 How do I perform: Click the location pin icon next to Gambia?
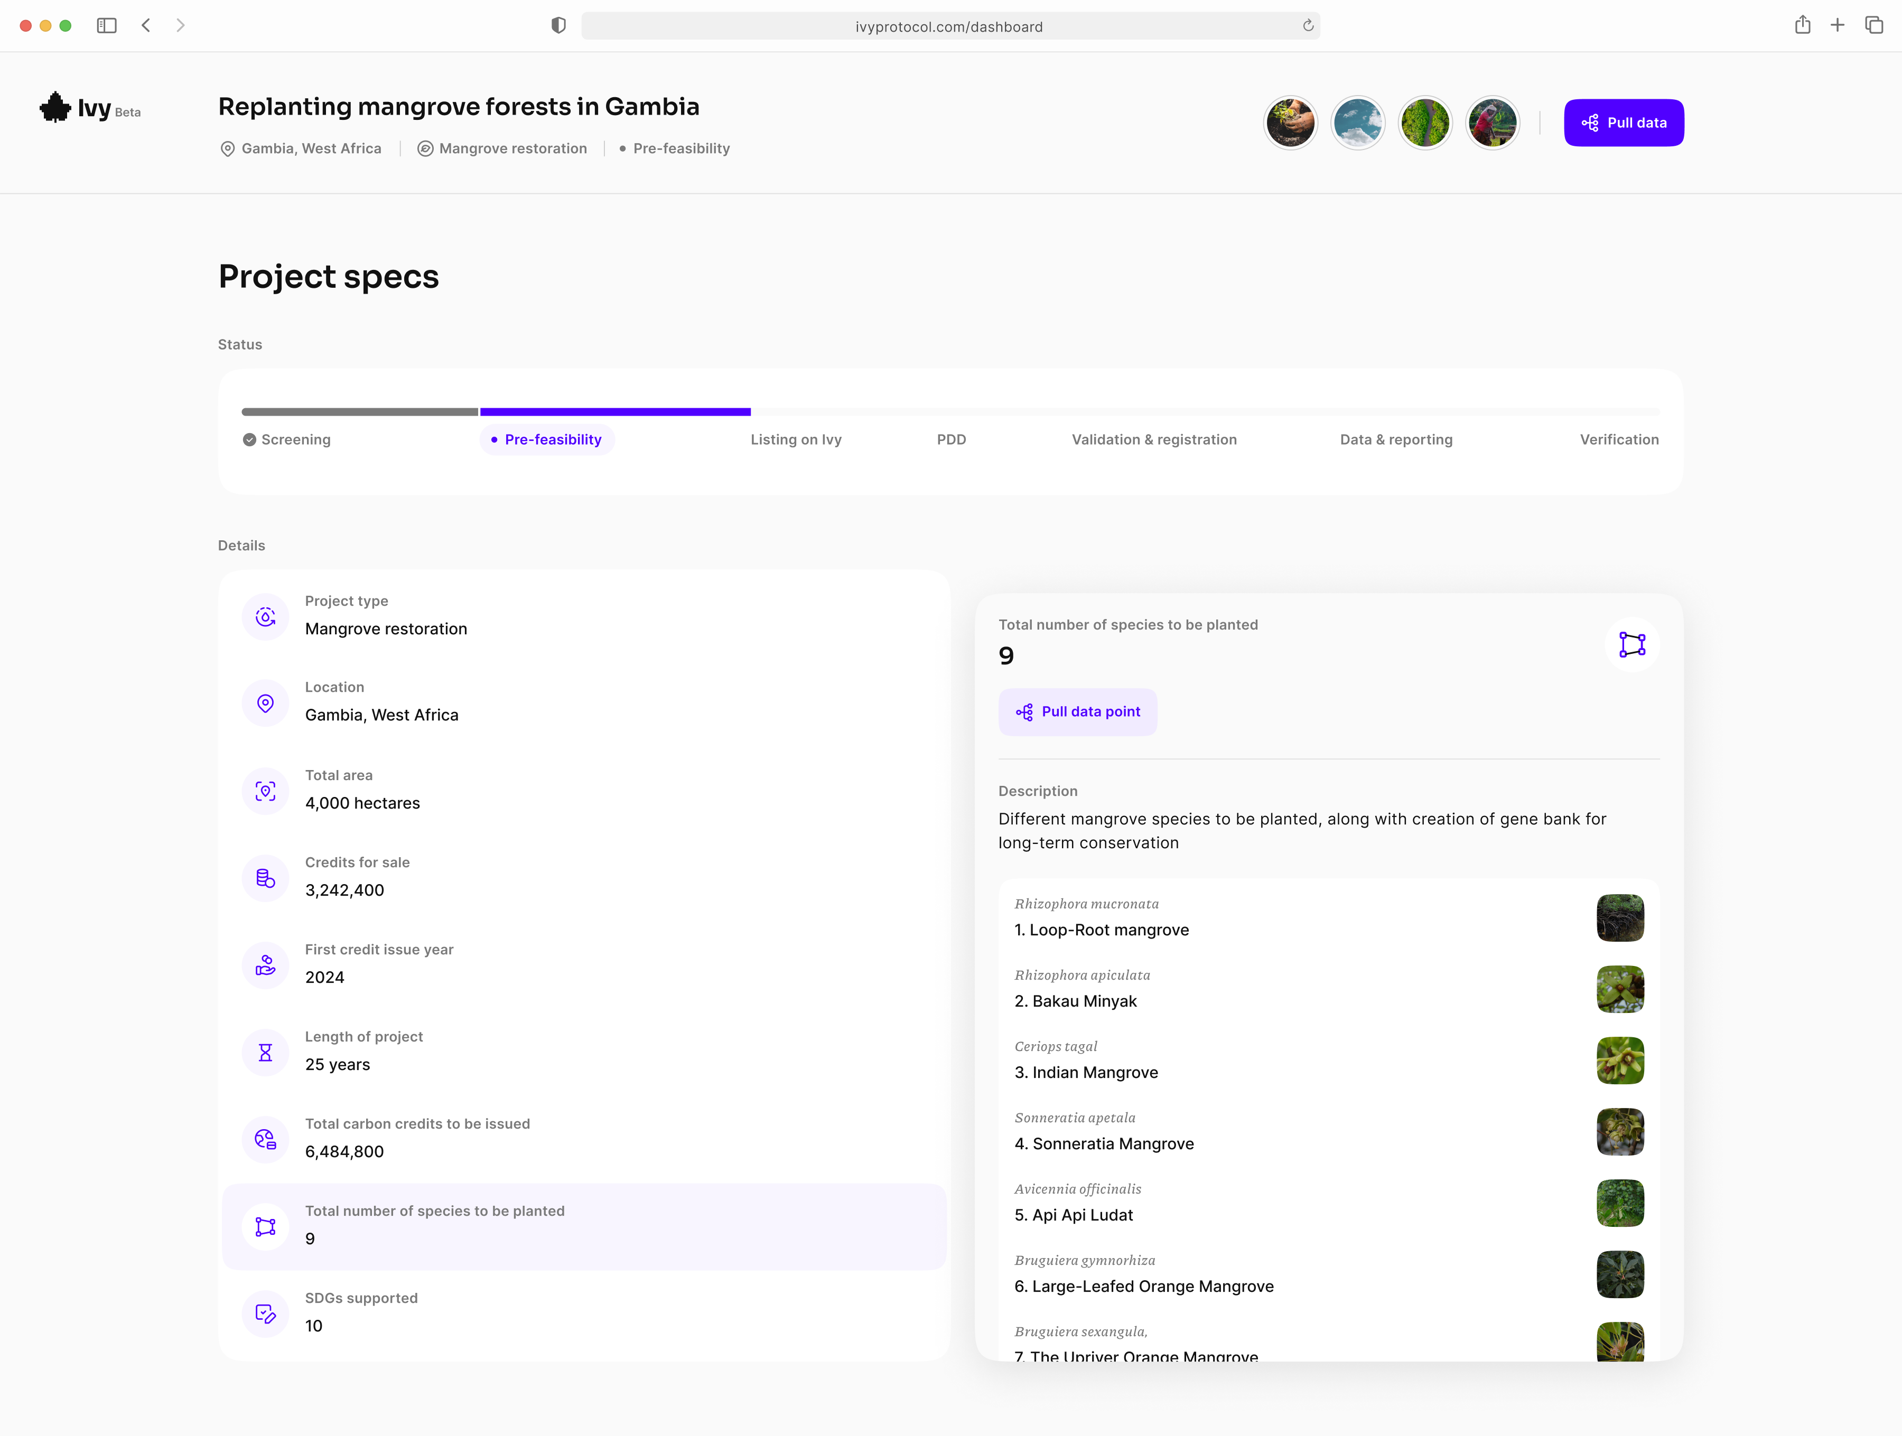(227, 148)
